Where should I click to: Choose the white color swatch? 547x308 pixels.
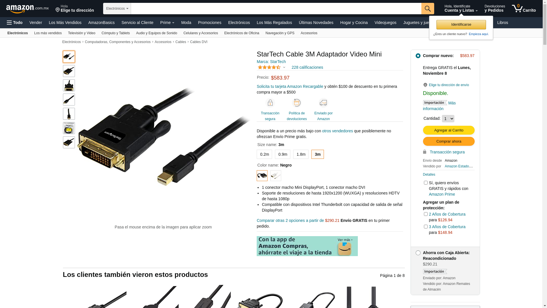(276, 176)
